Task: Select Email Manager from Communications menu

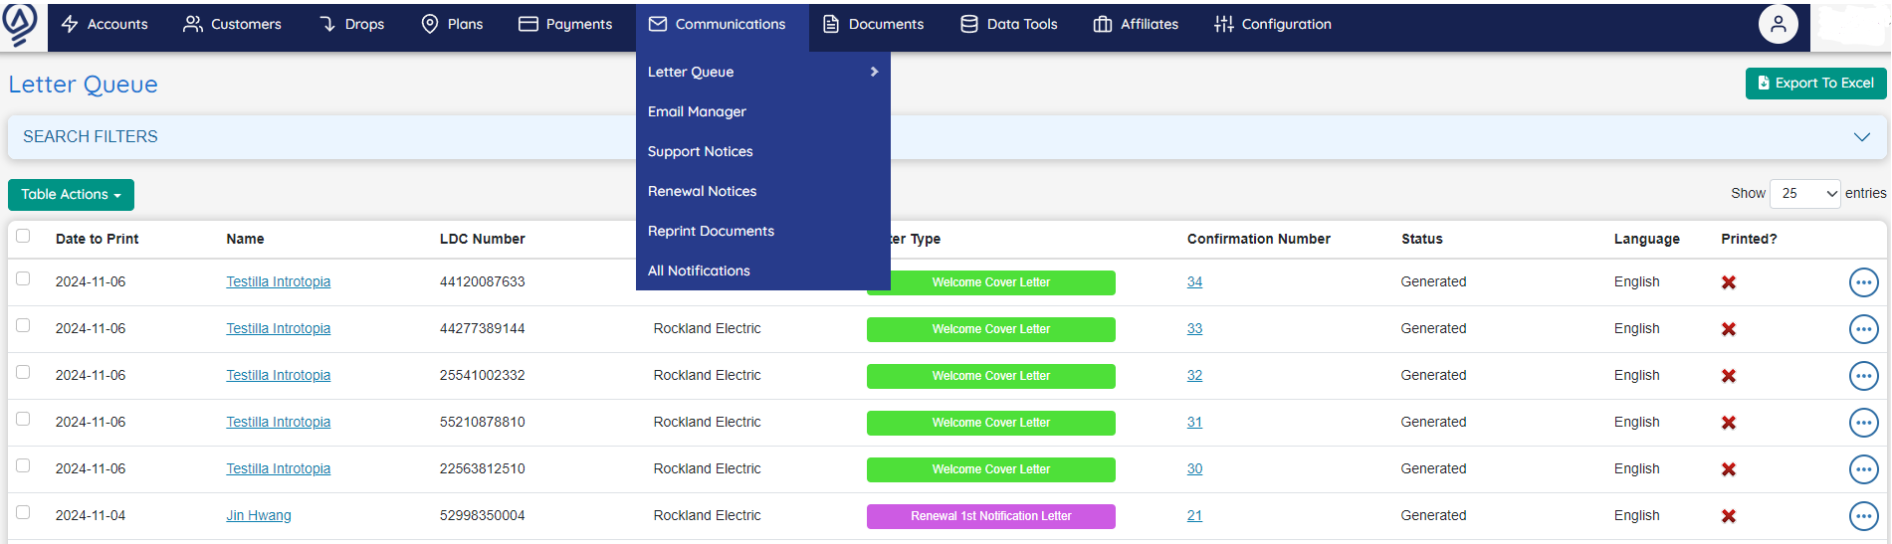Action: (697, 111)
